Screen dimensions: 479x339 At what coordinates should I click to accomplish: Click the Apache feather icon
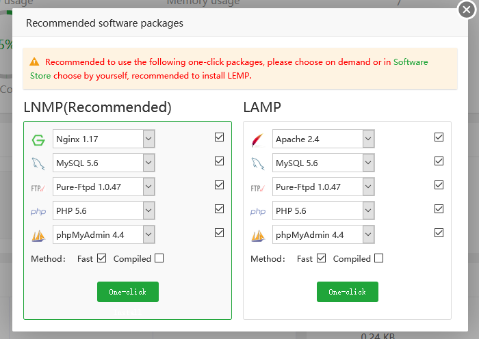257,140
